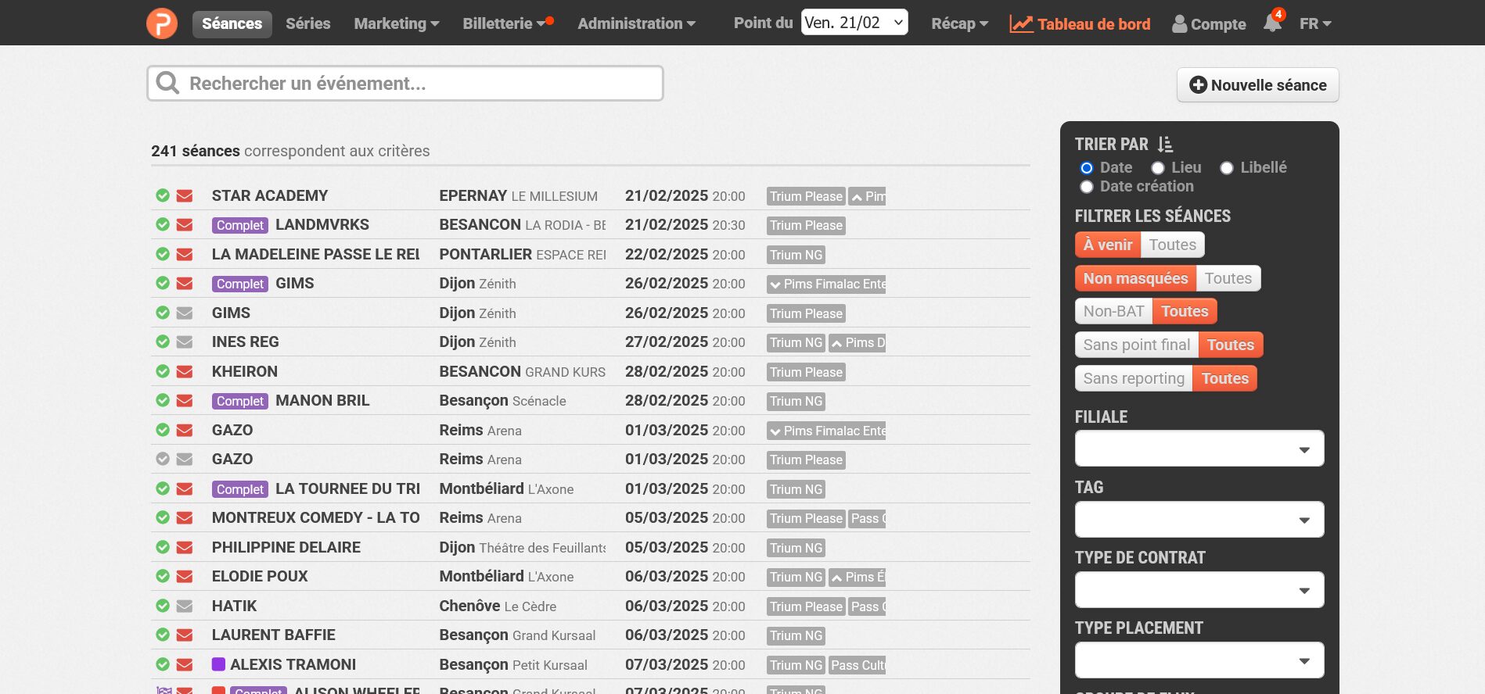Toggle the À venir filter
The height and width of the screenshot is (694, 1485).
(1108, 245)
